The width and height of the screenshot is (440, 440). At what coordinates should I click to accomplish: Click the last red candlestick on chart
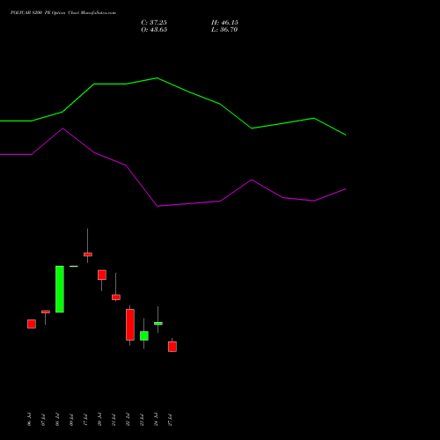click(x=172, y=347)
